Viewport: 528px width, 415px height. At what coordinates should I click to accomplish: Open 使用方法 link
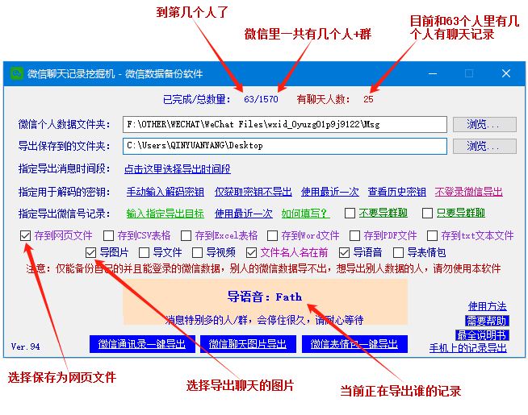click(488, 306)
